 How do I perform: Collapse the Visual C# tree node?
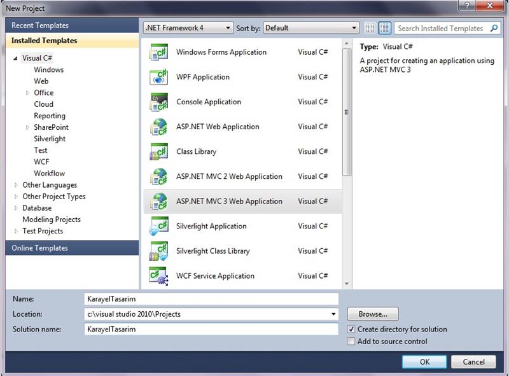[15, 59]
